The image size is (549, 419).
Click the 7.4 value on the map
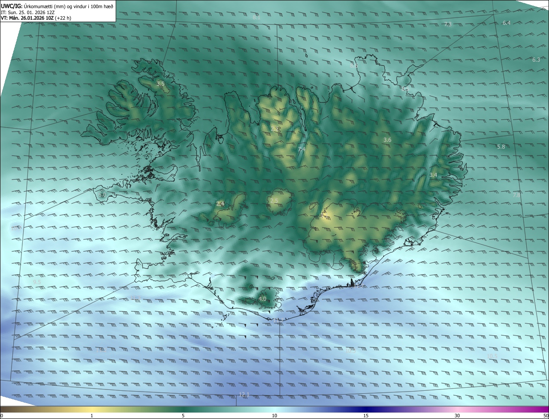point(302,149)
